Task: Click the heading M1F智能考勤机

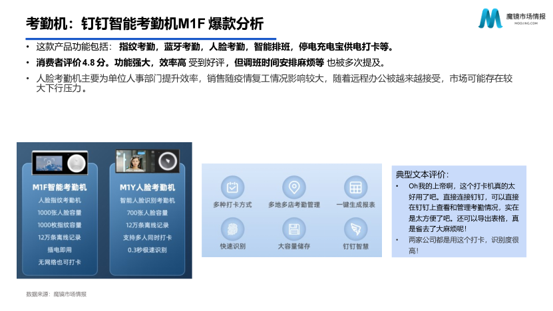Action: tap(60, 187)
